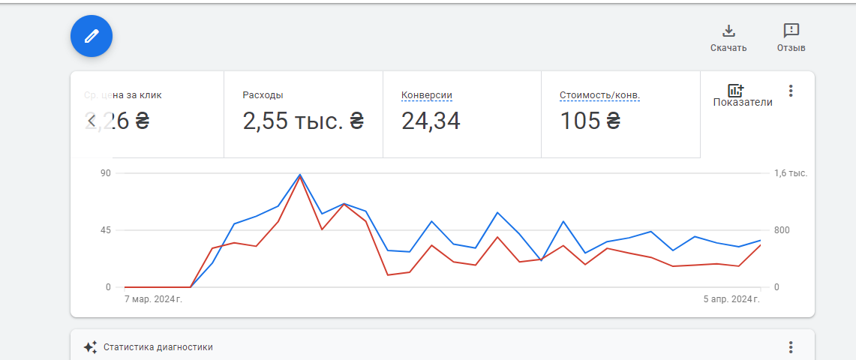Click the 1,6 тыс. right axis label
Image resolution: width=856 pixels, height=360 pixels.
pos(790,173)
